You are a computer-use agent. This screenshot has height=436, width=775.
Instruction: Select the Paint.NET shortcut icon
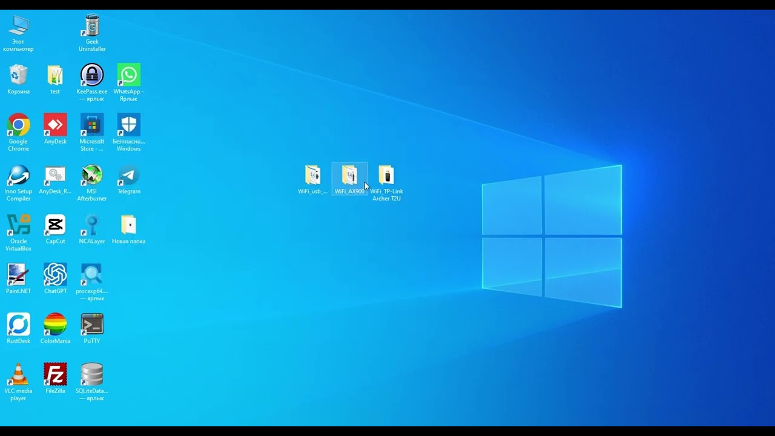(18, 274)
